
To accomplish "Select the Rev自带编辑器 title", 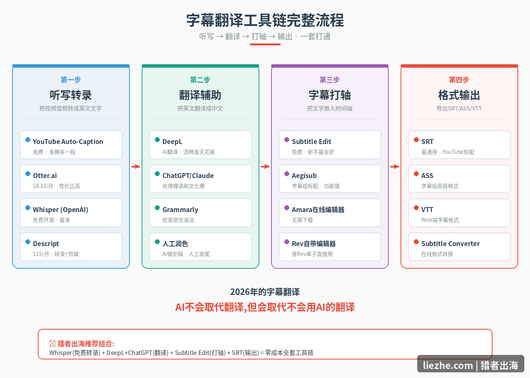I will tap(314, 243).
